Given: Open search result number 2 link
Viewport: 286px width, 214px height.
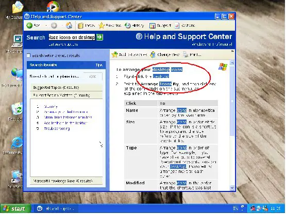Looking at the screenshot, I should [x=66, y=112].
